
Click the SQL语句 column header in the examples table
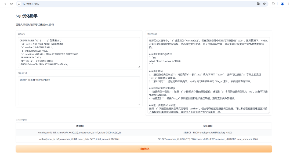coord(208,126)
